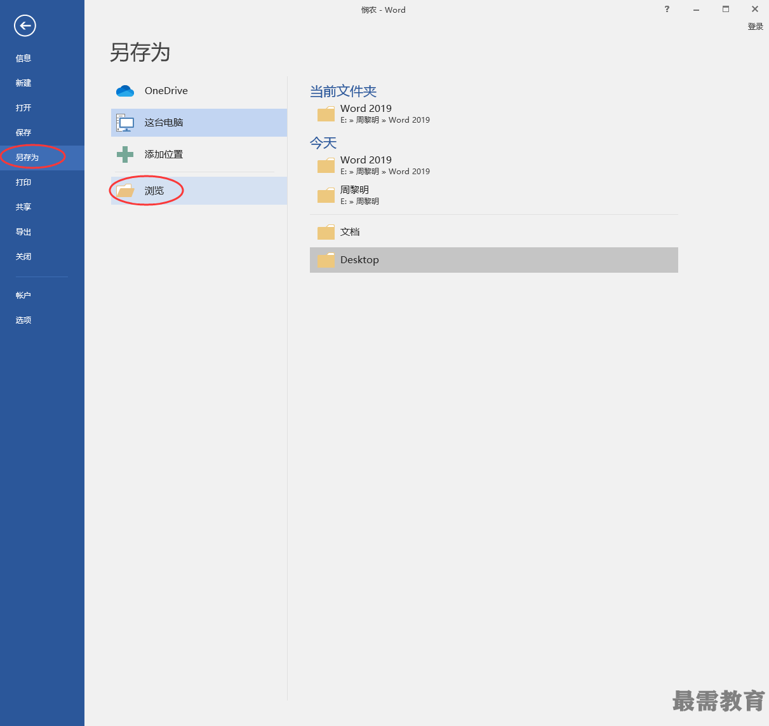Open the 周黎明 folder entry

494,195
